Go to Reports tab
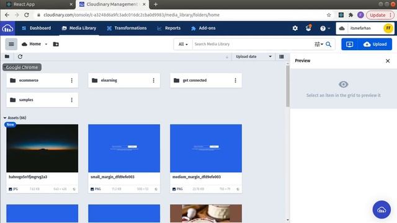The height and width of the screenshot is (223, 397). coord(169,28)
